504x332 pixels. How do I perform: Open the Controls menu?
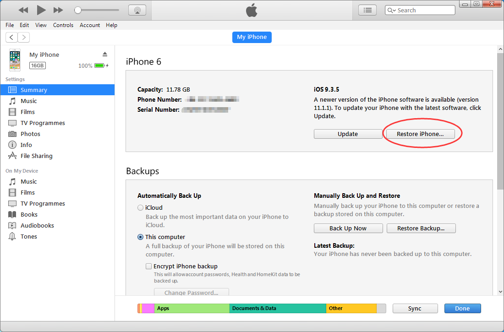click(63, 25)
